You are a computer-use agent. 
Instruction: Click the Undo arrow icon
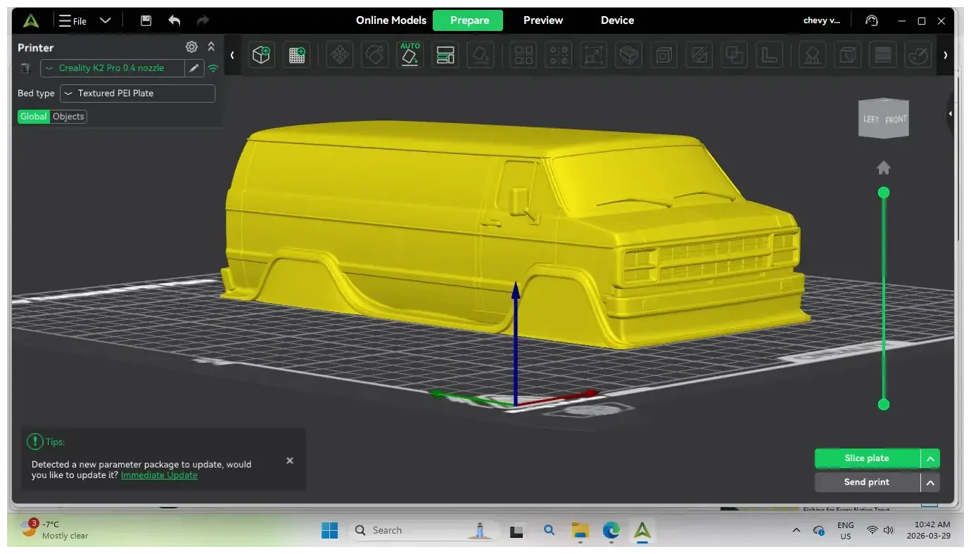174,20
